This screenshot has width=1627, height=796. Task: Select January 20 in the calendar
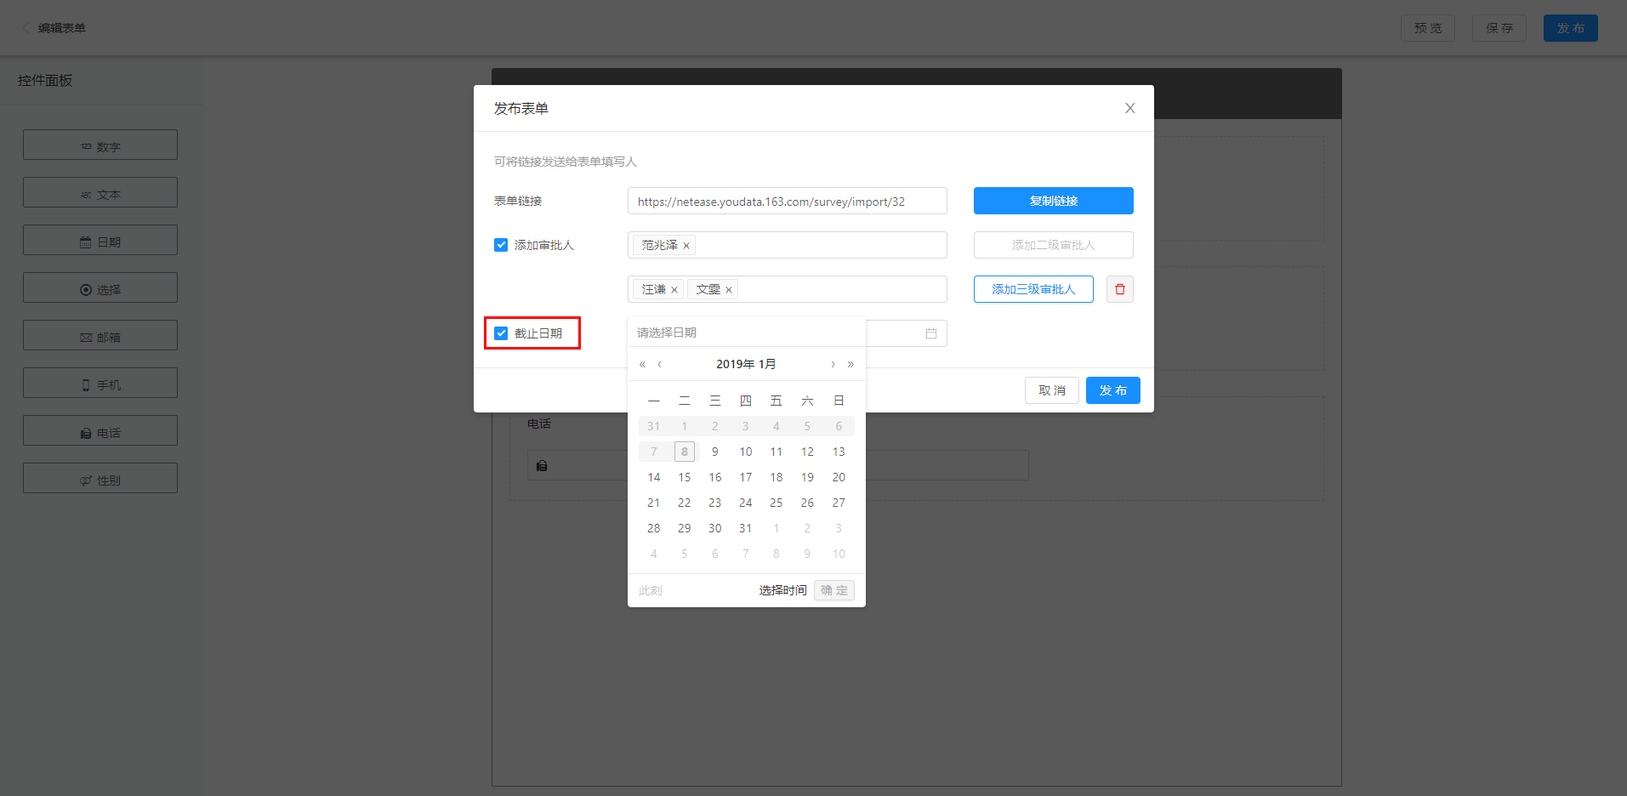[x=839, y=477]
